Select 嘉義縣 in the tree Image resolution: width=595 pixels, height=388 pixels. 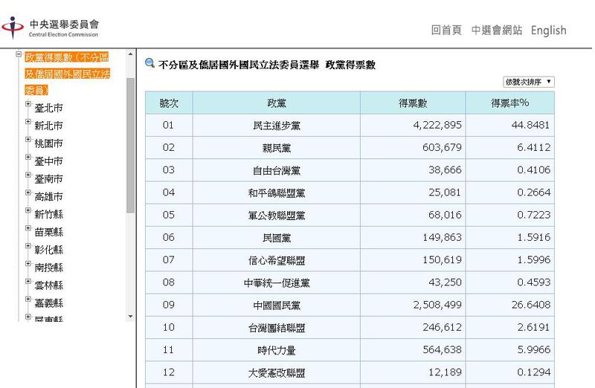[48, 303]
